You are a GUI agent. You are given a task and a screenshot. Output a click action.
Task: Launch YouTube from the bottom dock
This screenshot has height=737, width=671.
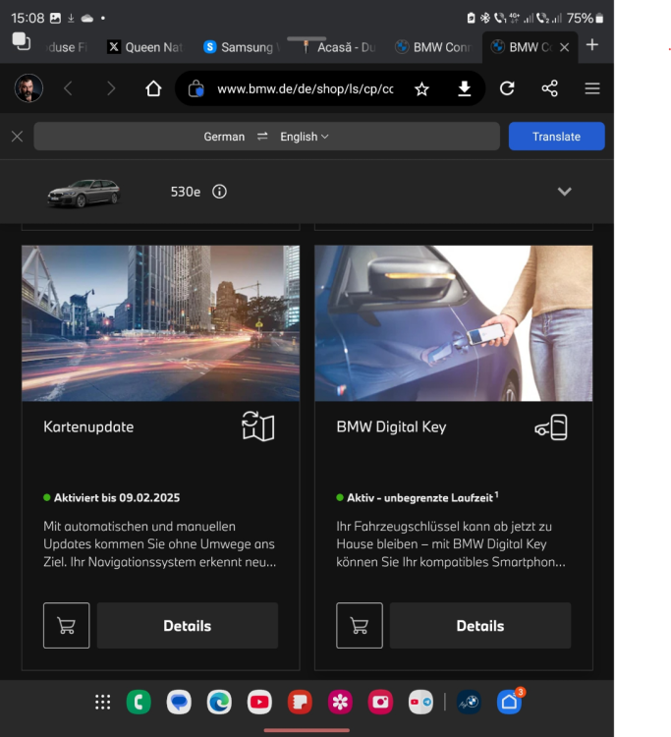coord(259,702)
